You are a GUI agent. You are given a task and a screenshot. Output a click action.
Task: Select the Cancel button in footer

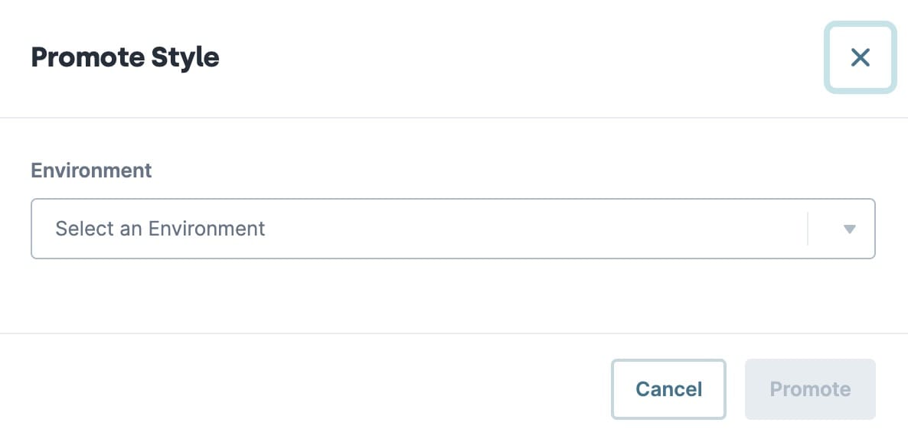tap(669, 389)
